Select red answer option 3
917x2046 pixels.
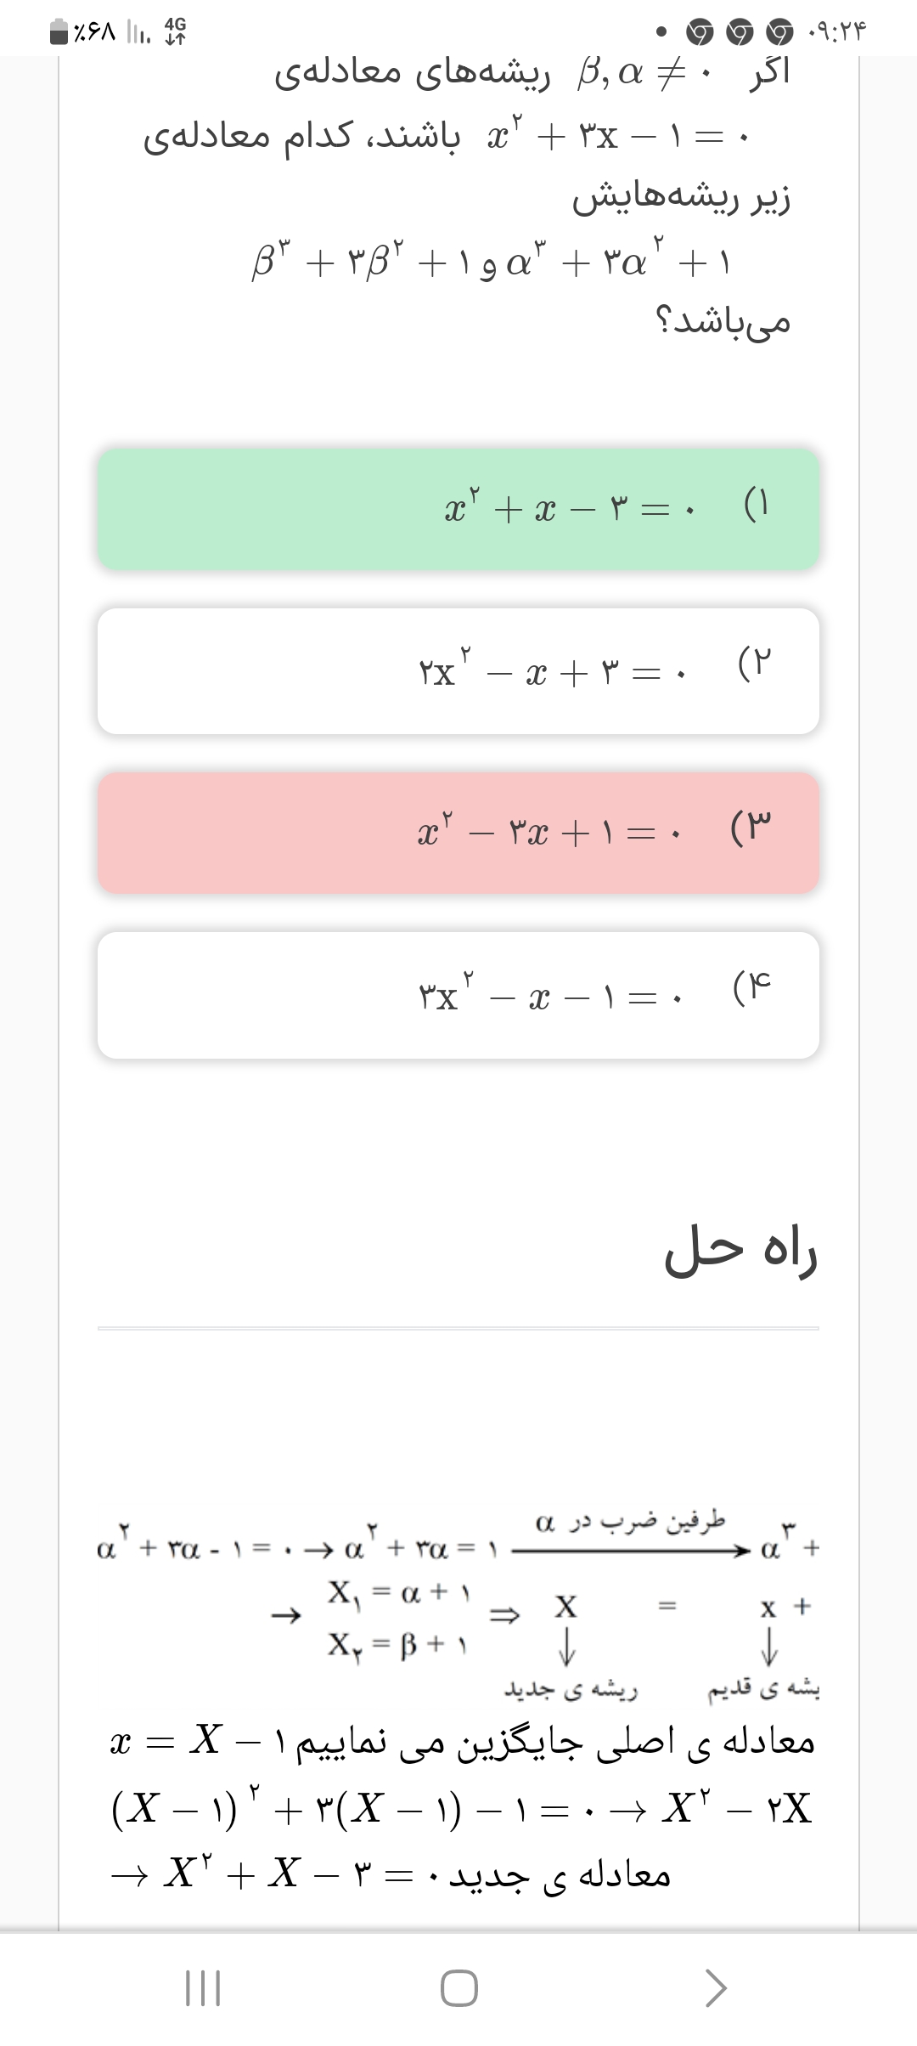[458, 833]
